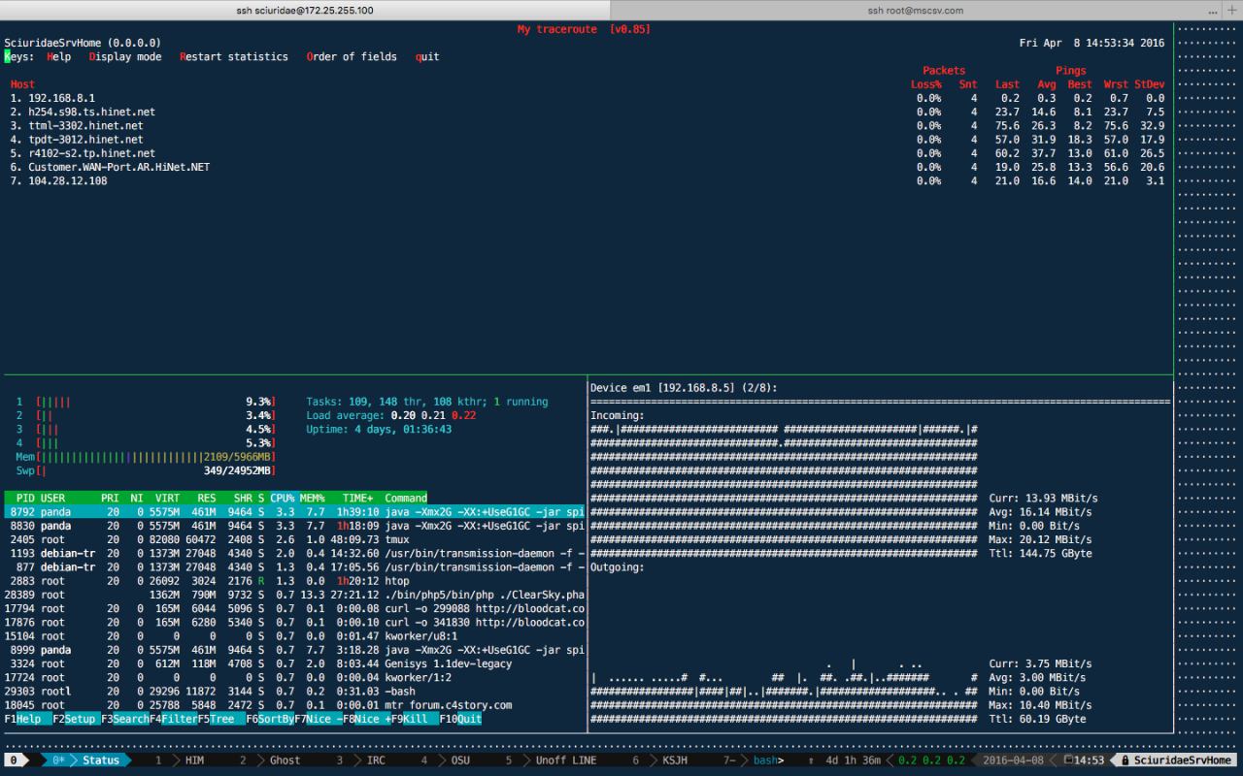The image size is (1243, 776).
Task: Toggle htop F5 Tree view
Action: (x=222, y=719)
